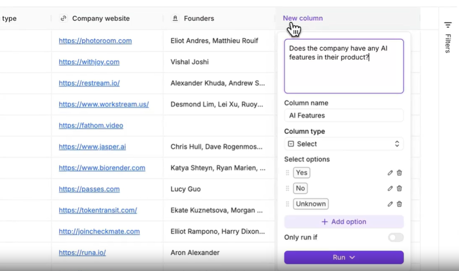Open the passes.com link

[x=89, y=189]
